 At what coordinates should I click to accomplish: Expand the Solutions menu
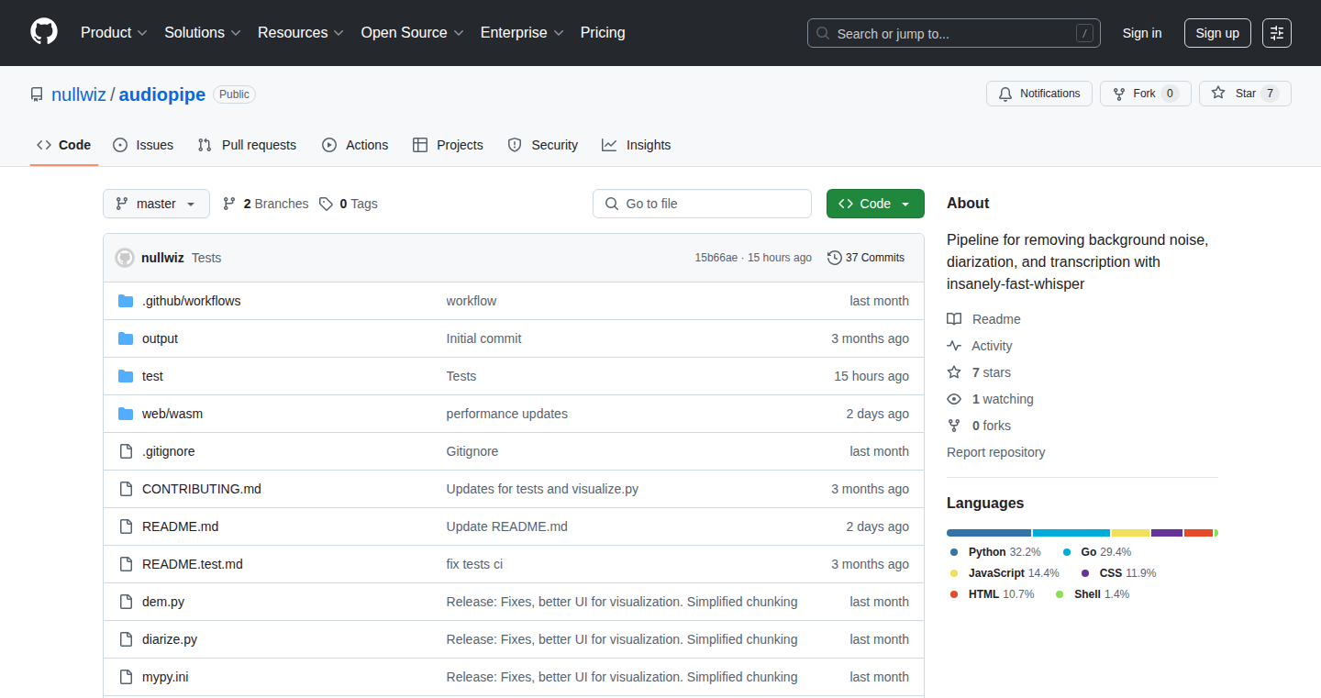[203, 32]
